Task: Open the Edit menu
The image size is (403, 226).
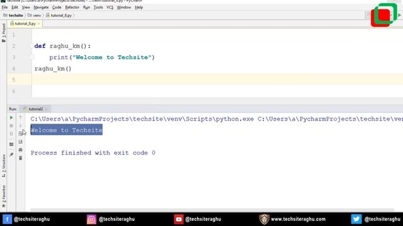Action: click(x=14, y=8)
